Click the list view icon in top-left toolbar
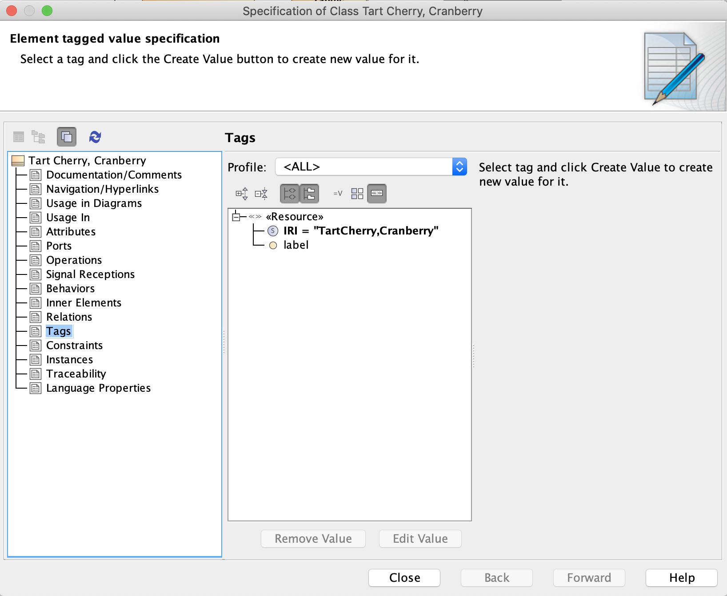Image resolution: width=727 pixels, height=596 pixels. click(x=19, y=137)
